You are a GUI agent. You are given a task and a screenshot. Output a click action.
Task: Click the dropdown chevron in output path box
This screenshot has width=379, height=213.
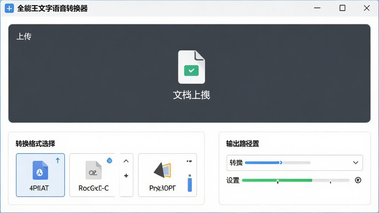356,163
